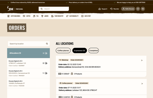This screenshot has height=98, width=153.
Task: Expand order 023453241 with the arrow
Action: coord(142,60)
